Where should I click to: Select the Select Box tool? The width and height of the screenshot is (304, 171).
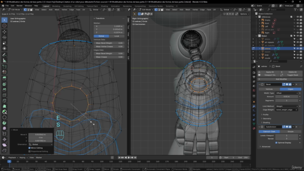[4, 20]
